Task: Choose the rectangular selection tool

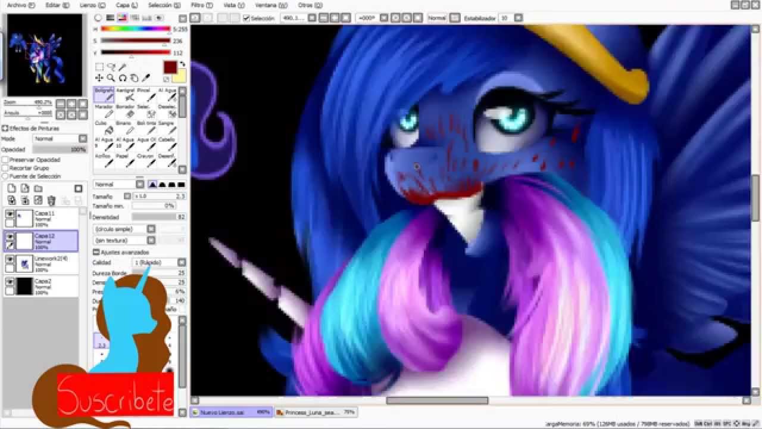Action: (x=99, y=67)
